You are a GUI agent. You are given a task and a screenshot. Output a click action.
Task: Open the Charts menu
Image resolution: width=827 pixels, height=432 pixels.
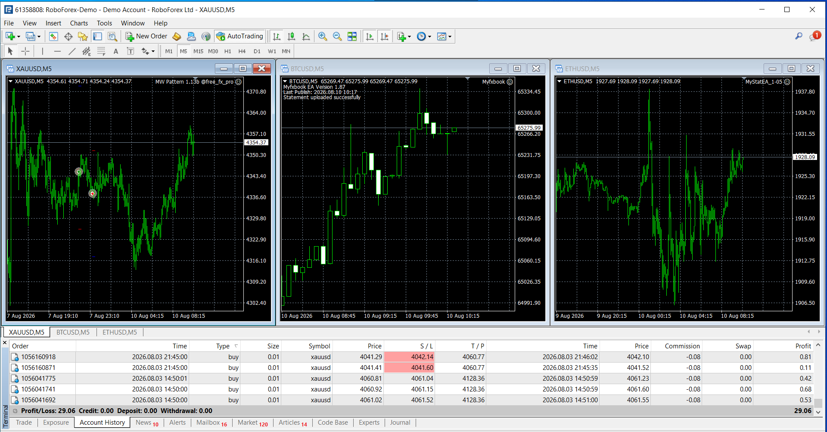pos(79,23)
